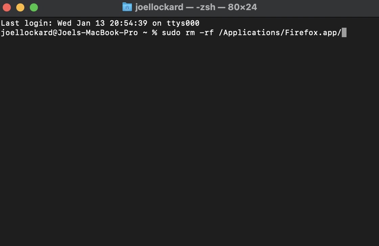This screenshot has width=379, height=246.
Task: Click the Wed Jan 13 date text
Action: click(x=81, y=23)
